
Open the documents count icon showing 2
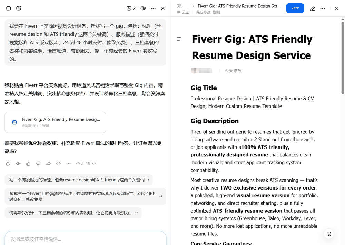(131, 8)
